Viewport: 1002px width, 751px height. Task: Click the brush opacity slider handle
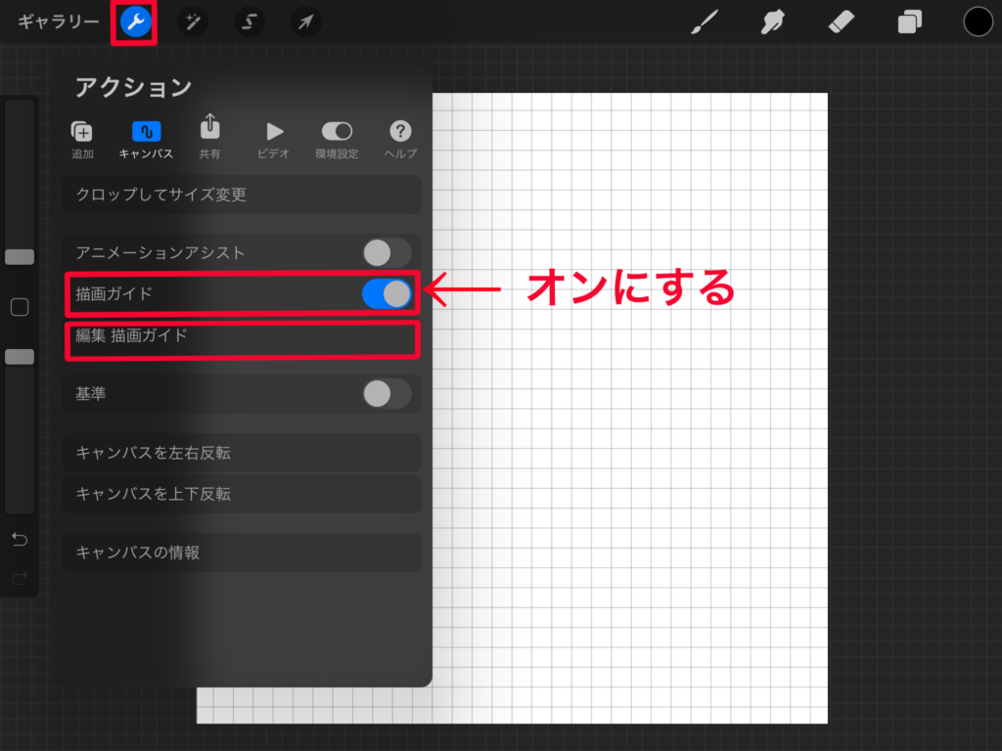click(20, 357)
